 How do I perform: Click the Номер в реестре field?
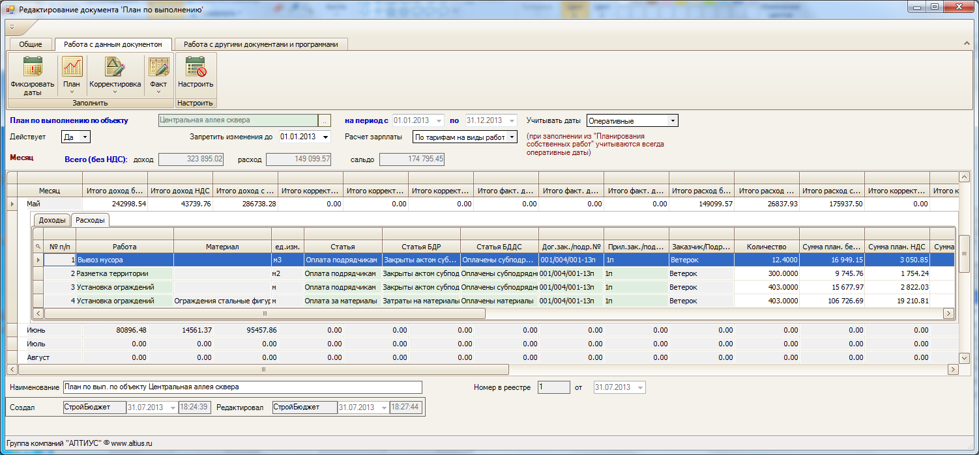(553, 387)
